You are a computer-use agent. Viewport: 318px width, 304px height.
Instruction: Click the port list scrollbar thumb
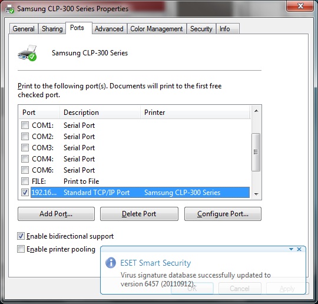click(x=256, y=152)
